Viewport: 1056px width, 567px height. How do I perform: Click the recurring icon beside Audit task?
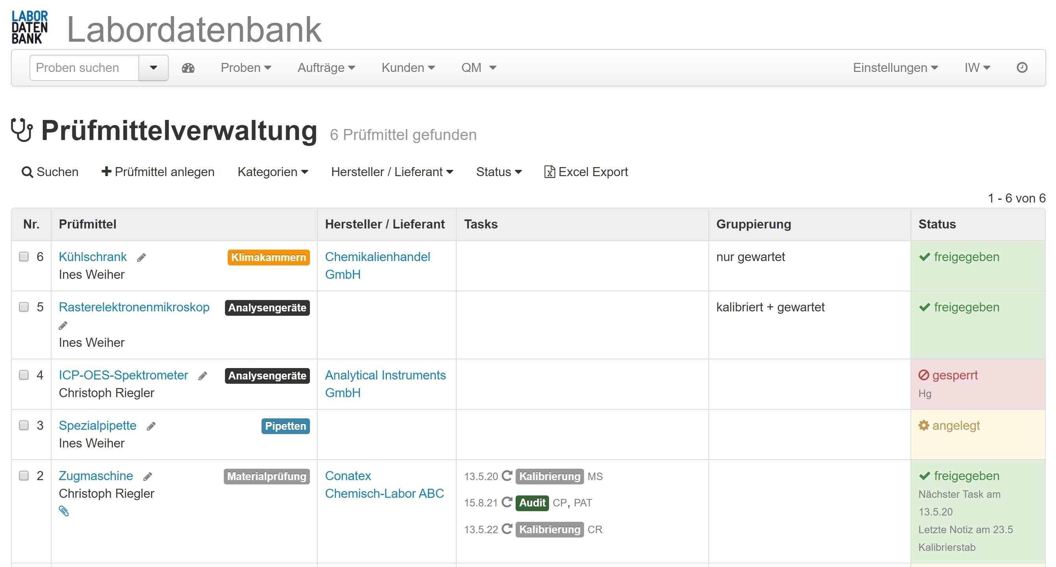point(507,502)
